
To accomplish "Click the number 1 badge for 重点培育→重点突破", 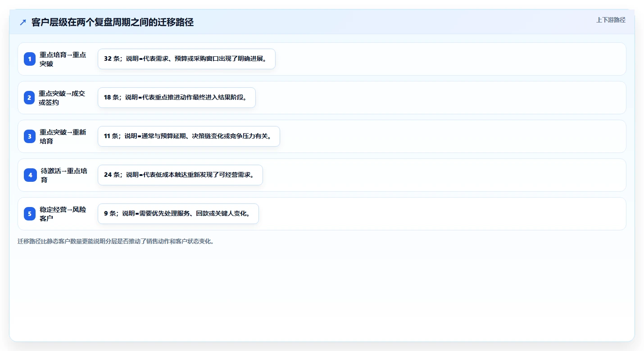I will (x=30, y=59).
